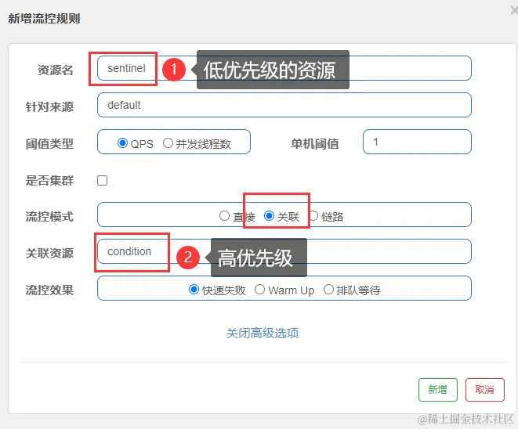Click the 针对来源 field with default
Viewport: 518px width, 429px height.
pos(284,105)
